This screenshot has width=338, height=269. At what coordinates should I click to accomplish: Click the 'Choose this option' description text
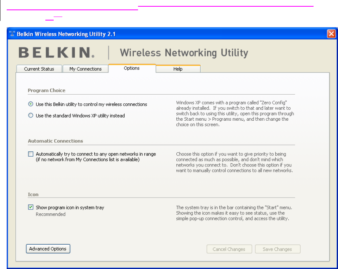tap(234, 162)
